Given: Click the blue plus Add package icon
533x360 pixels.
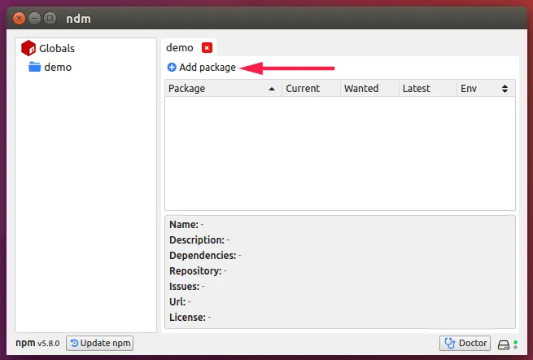Looking at the screenshot, I should pyautogui.click(x=172, y=68).
